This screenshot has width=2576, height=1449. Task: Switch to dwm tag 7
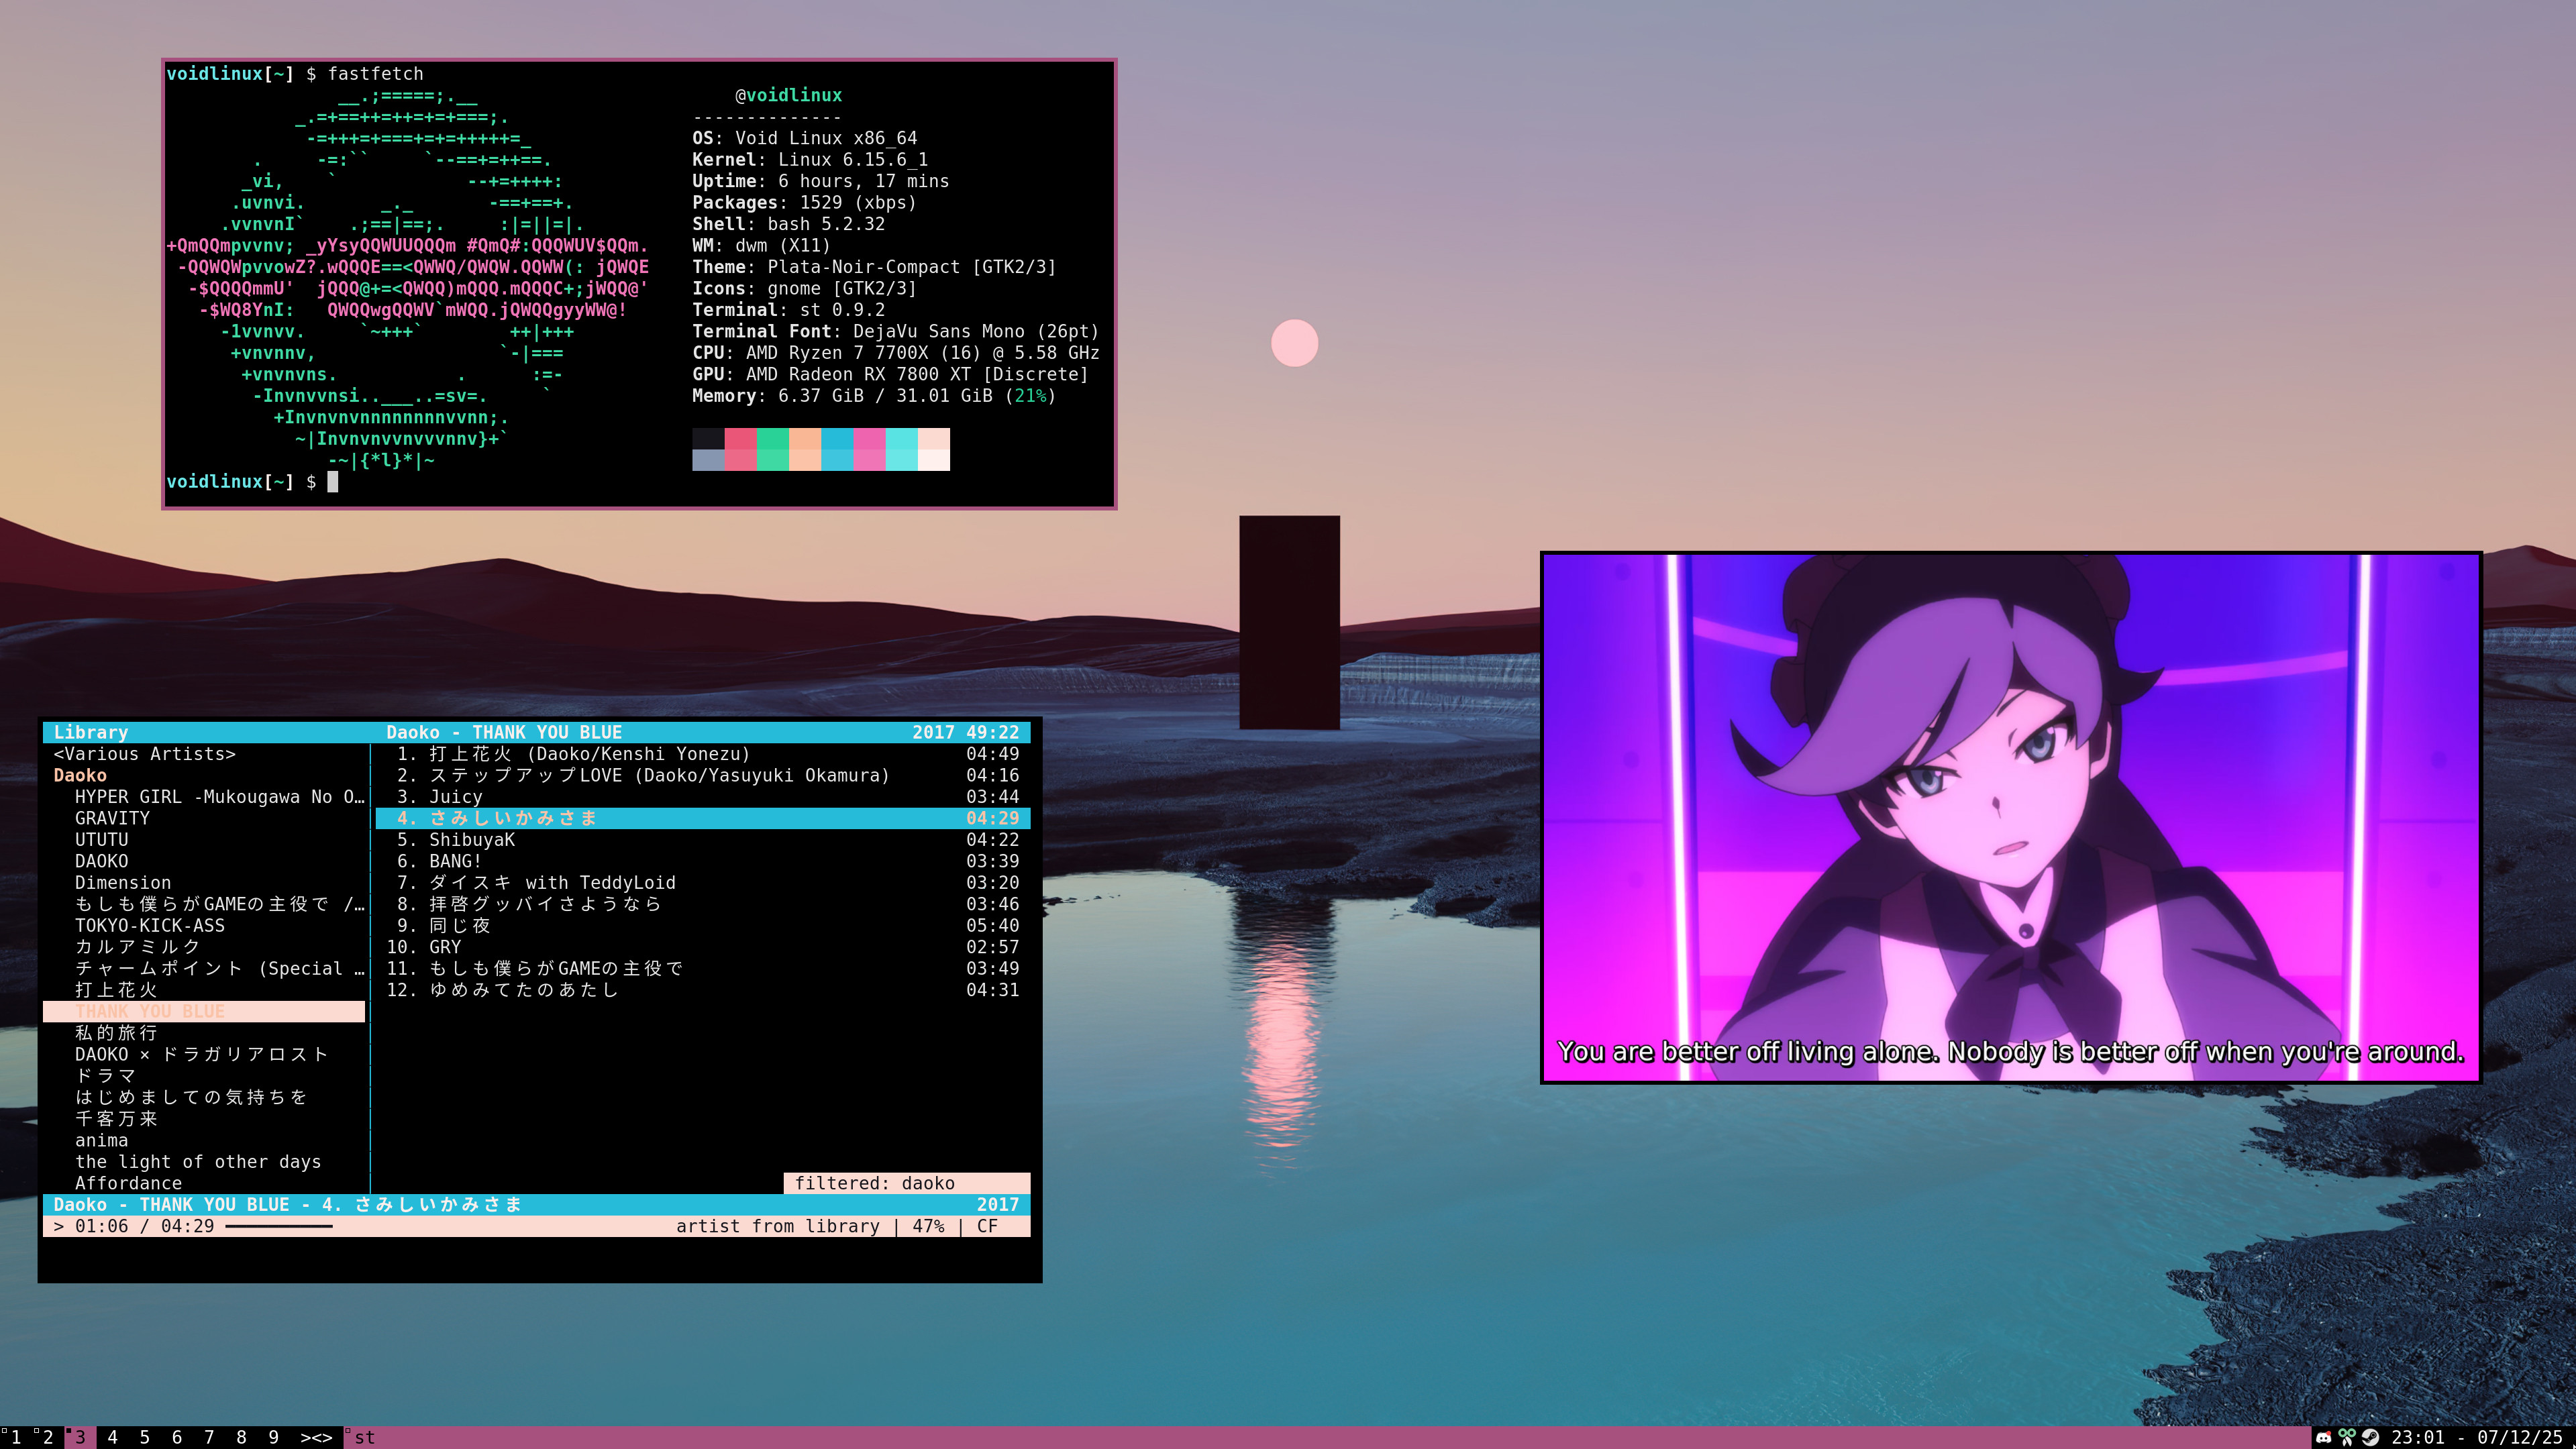pos(209,1437)
